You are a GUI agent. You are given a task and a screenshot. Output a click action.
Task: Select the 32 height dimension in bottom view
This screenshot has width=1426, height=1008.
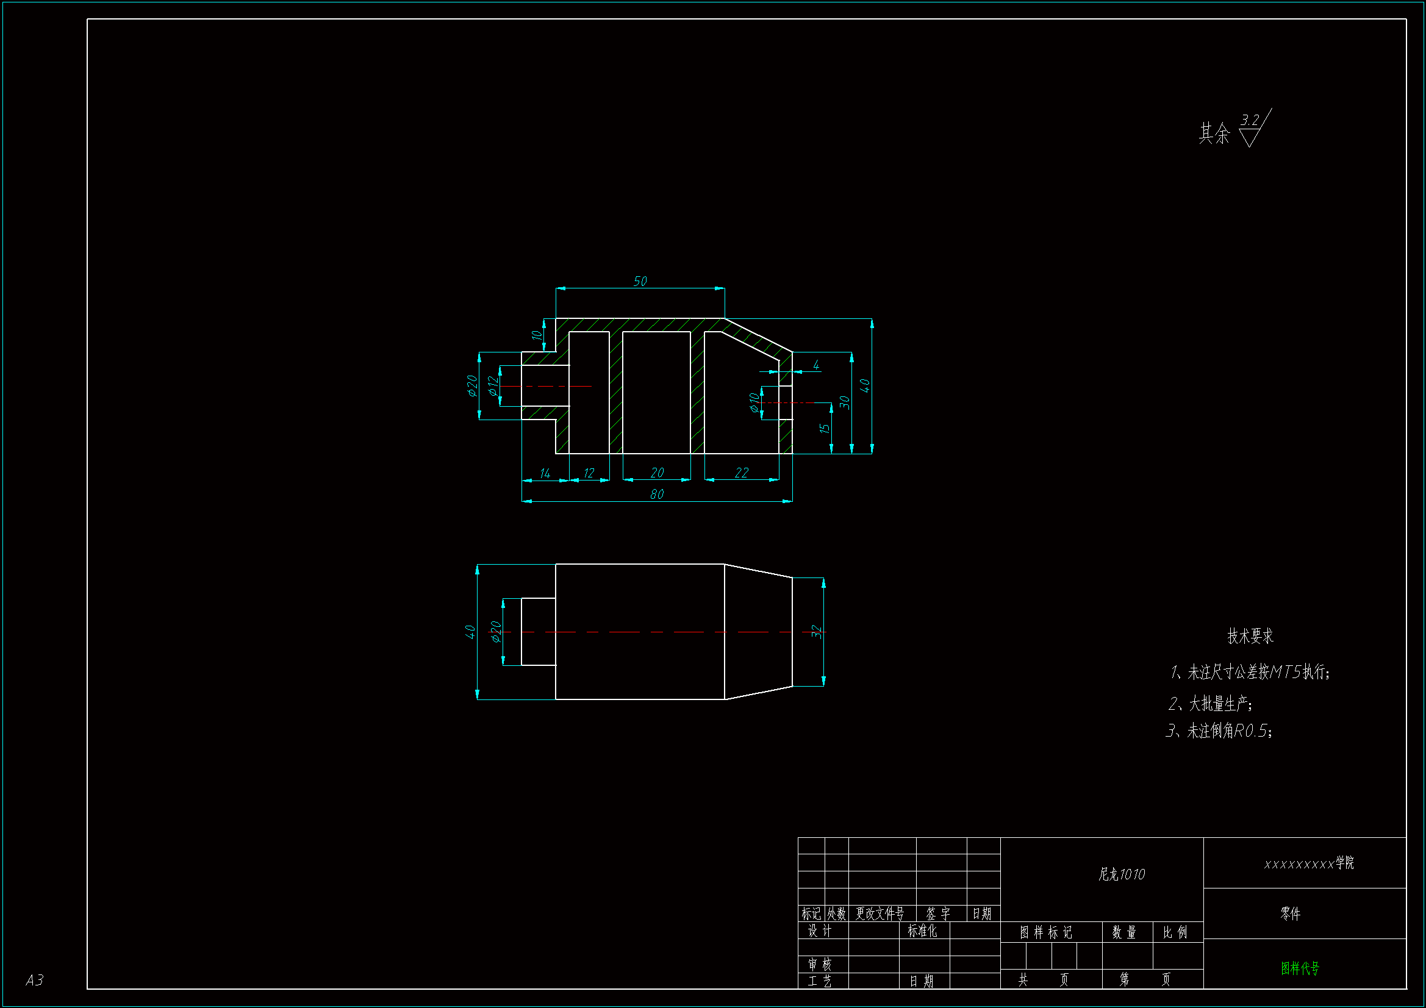tap(817, 632)
